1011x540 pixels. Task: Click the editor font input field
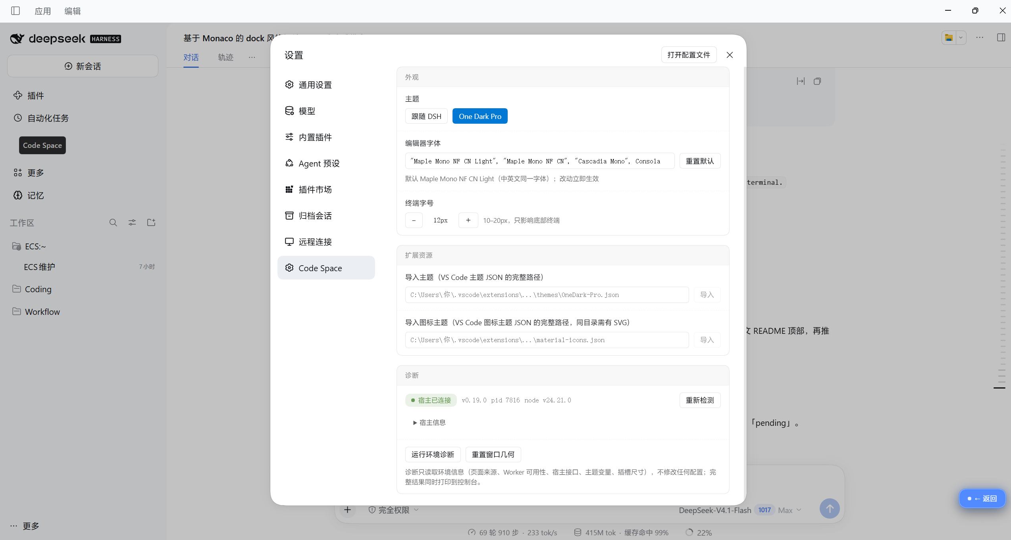click(539, 161)
